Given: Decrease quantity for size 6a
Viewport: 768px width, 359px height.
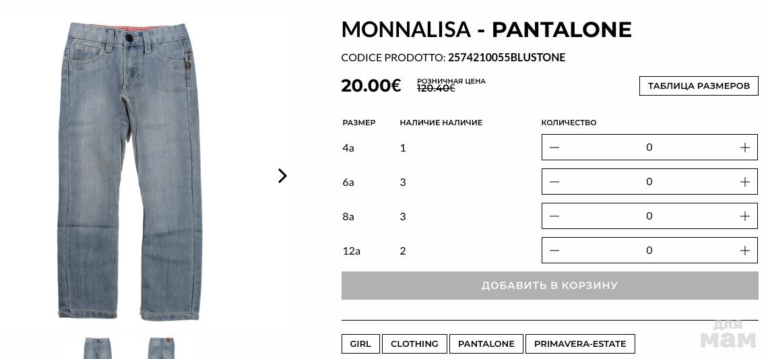Looking at the screenshot, I should click(554, 182).
